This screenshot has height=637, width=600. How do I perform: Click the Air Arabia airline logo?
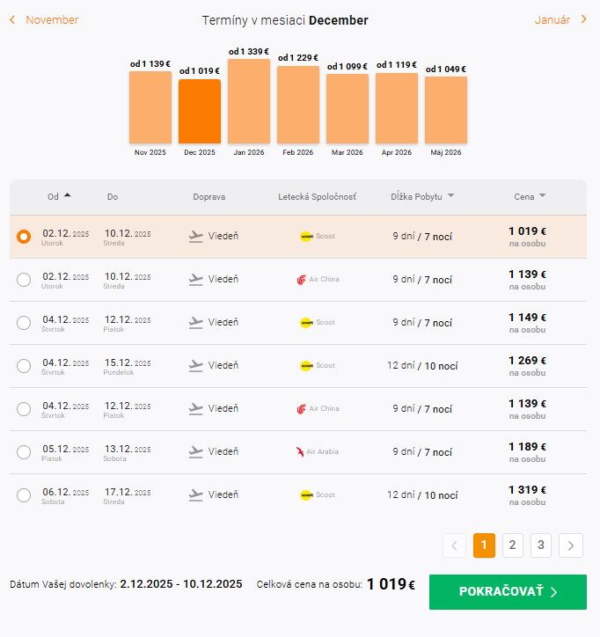301,452
